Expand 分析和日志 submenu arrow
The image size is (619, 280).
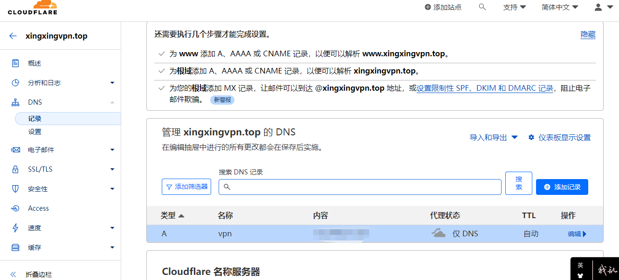[112, 83]
